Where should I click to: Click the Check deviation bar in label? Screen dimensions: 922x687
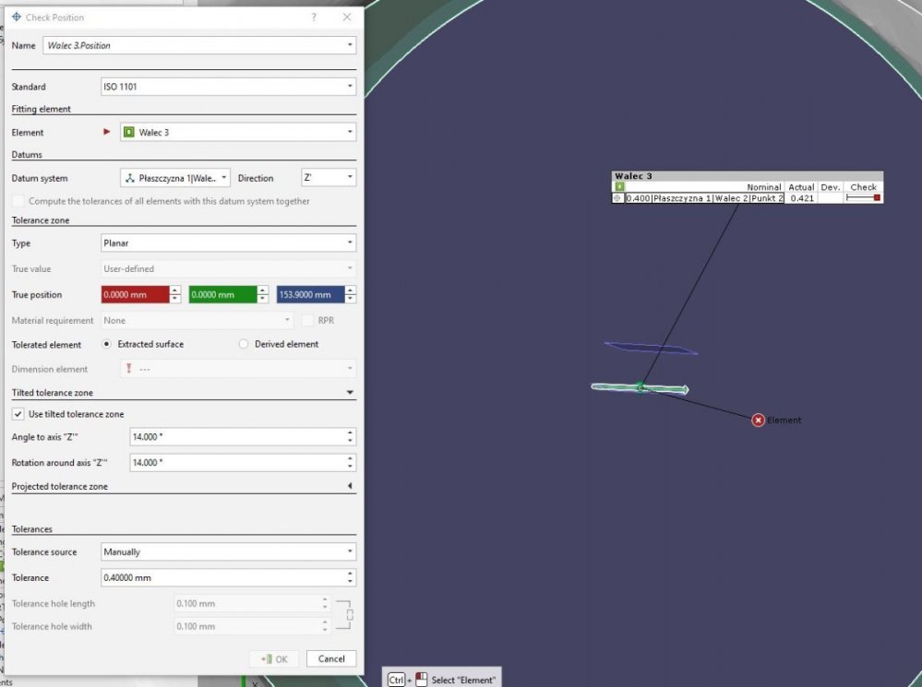click(863, 198)
